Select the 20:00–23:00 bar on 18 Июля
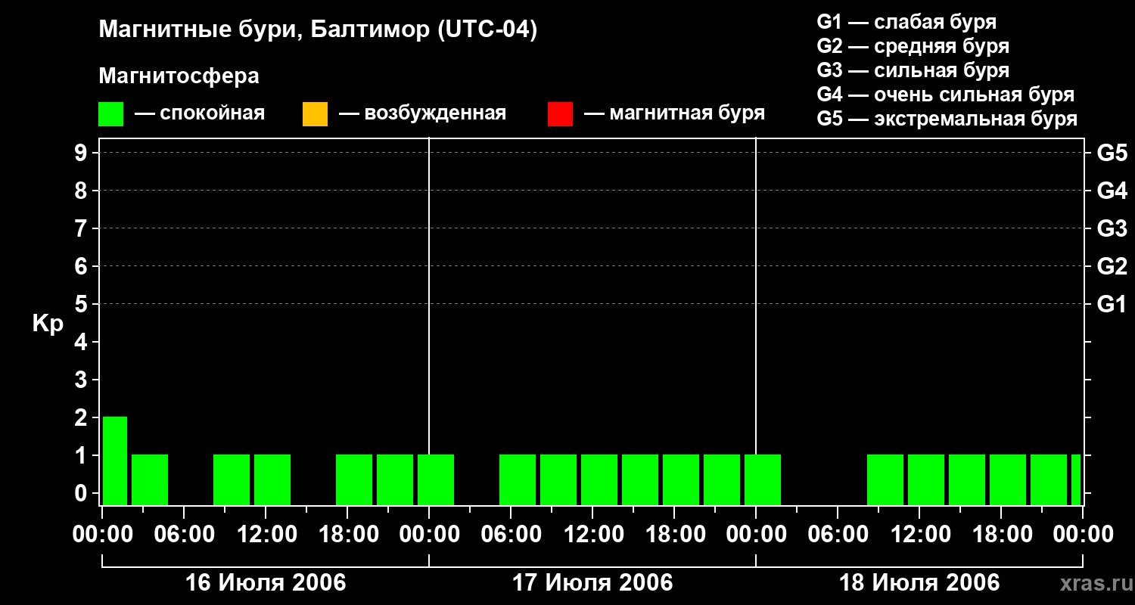 1049,479
